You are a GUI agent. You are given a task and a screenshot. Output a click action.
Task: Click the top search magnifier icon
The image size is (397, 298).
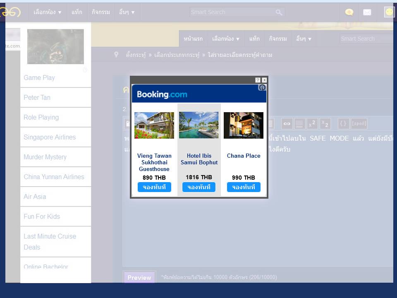[x=279, y=12]
